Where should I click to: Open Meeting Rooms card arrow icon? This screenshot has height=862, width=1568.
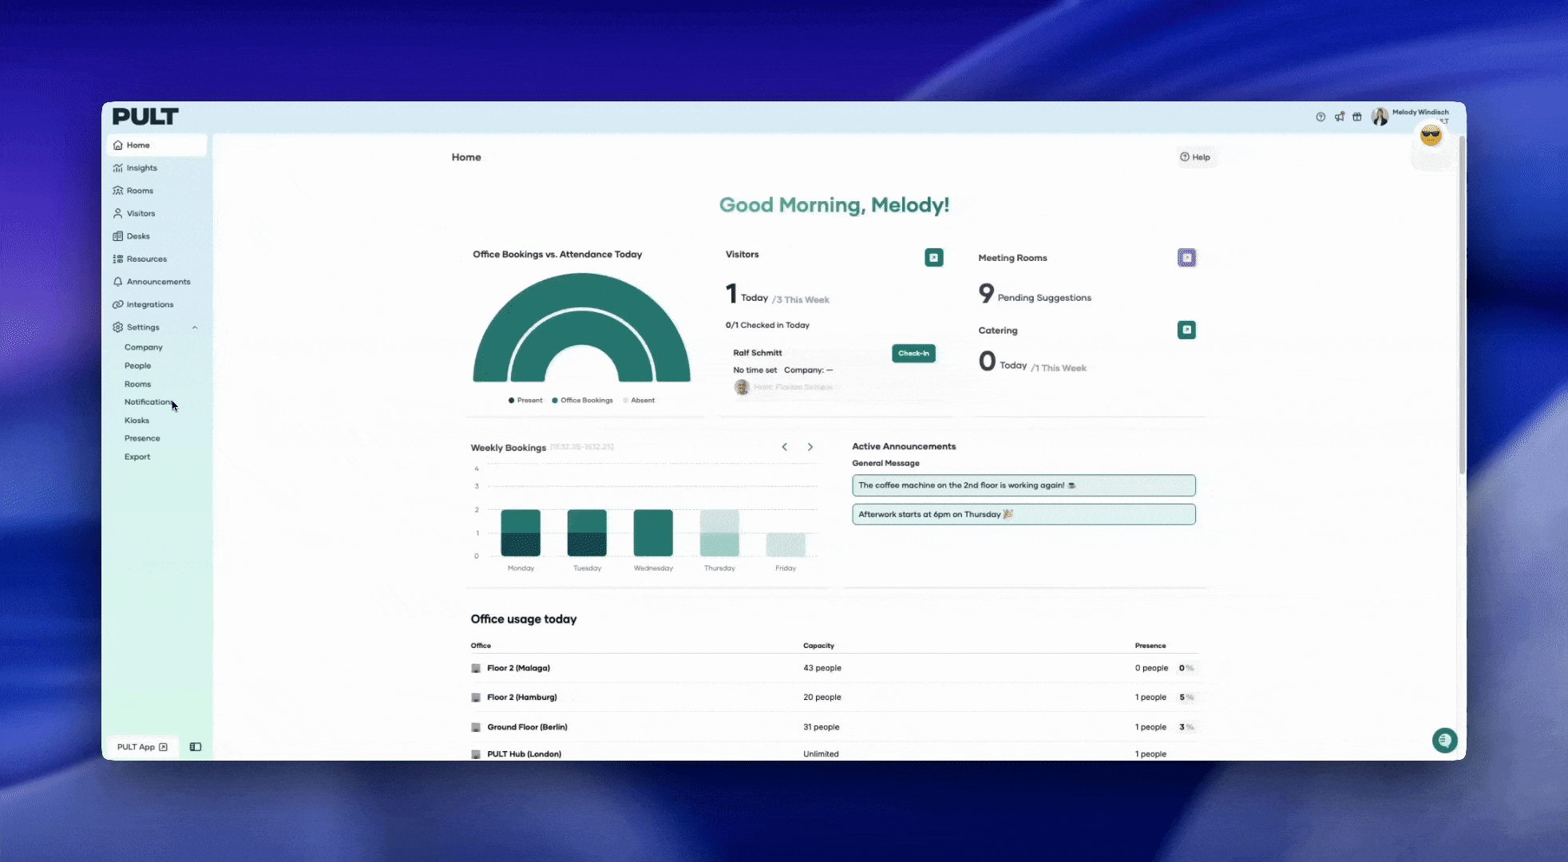pos(1186,258)
